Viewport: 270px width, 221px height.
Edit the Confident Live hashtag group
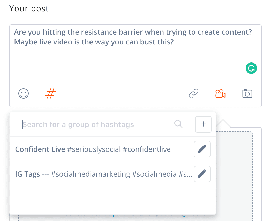click(202, 149)
